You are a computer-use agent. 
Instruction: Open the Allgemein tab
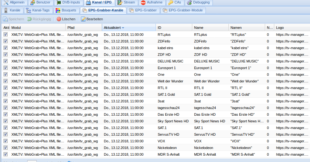coord(14,2)
